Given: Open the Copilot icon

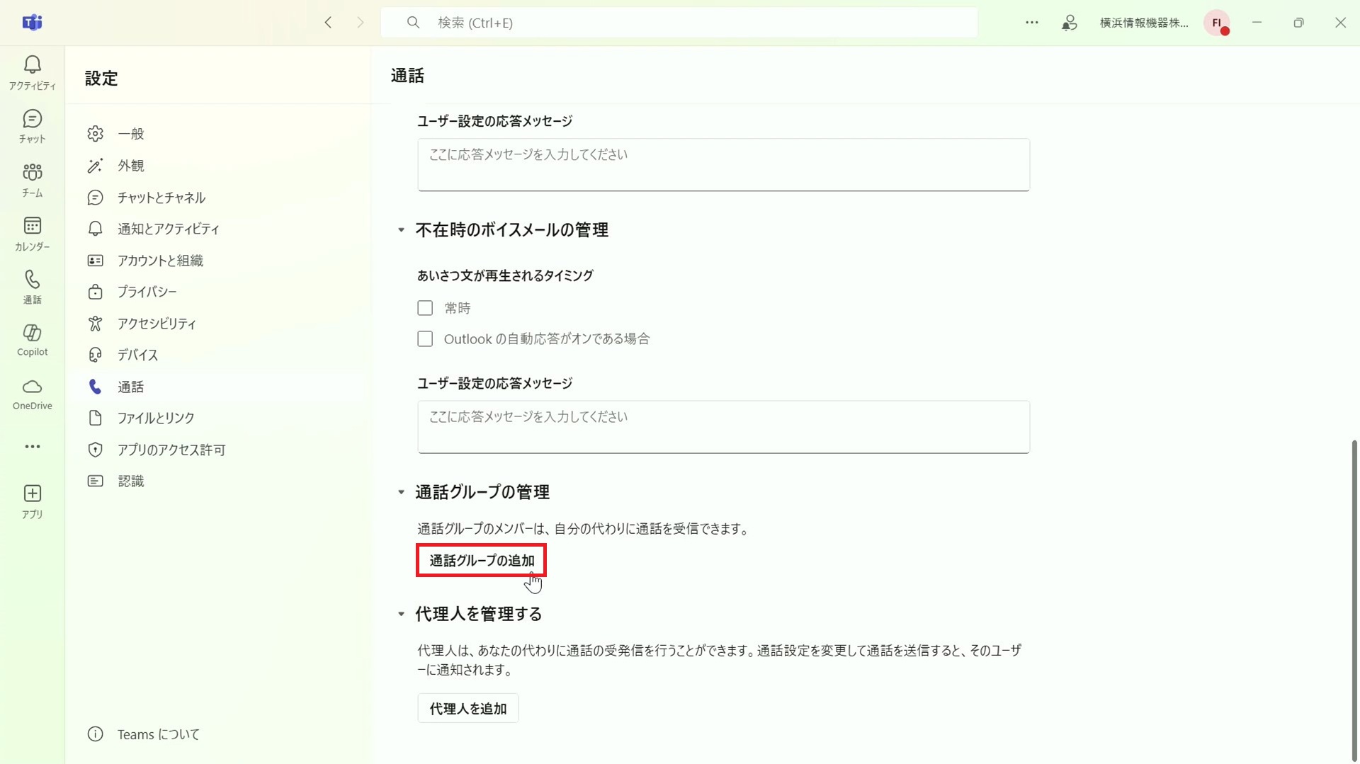Looking at the screenshot, I should [x=32, y=341].
